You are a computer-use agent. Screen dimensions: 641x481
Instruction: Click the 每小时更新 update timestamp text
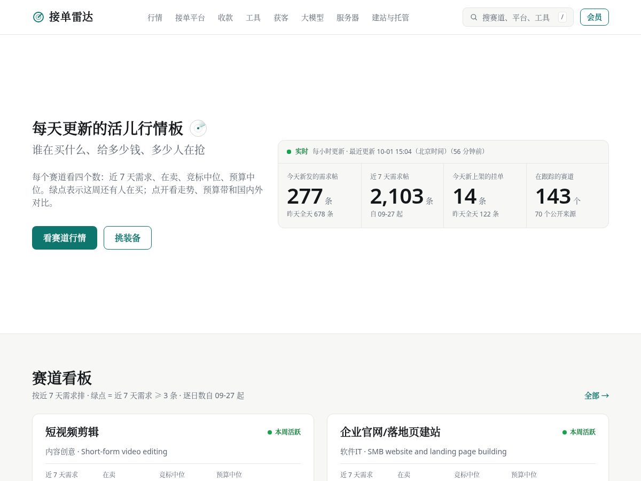point(400,152)
